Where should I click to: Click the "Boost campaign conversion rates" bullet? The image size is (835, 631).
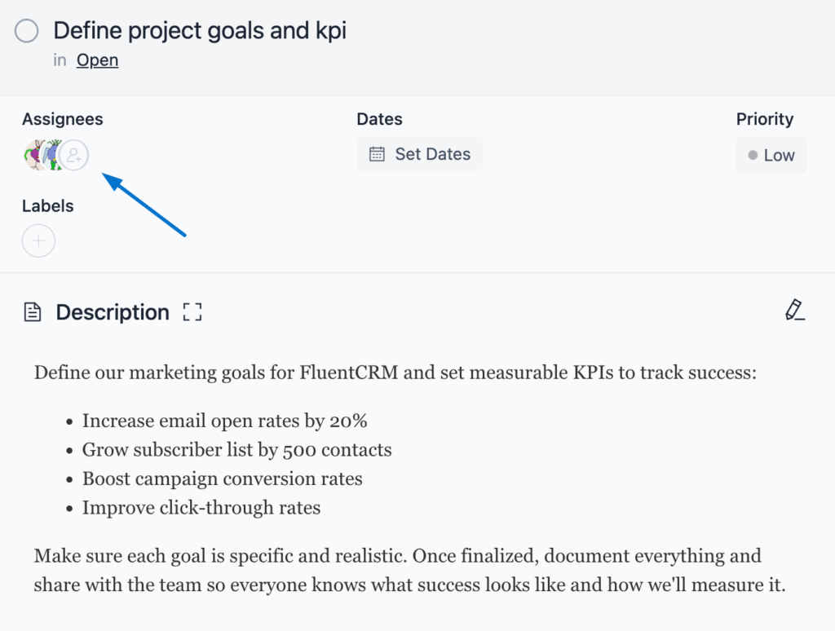pyautogui.click(x=222, y=479)
